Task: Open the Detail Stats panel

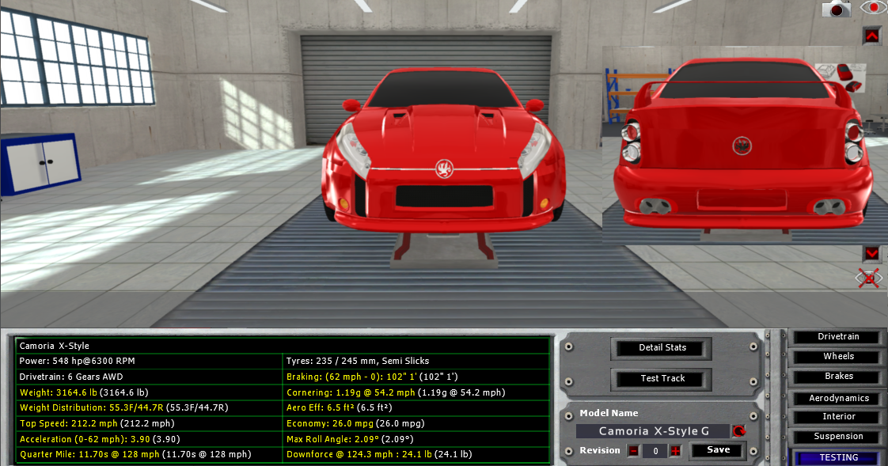Action: coord(662,348)
